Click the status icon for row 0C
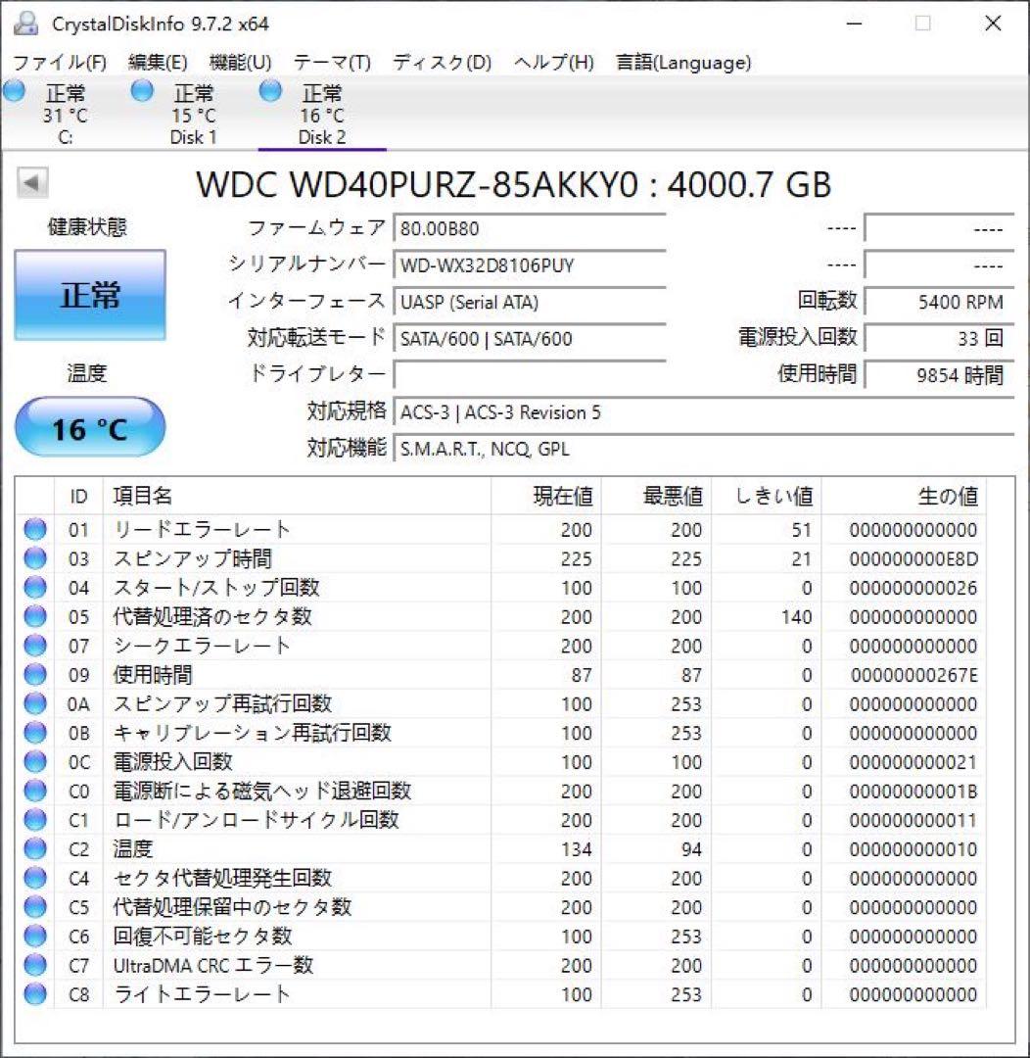 click(x=35, y=762)
